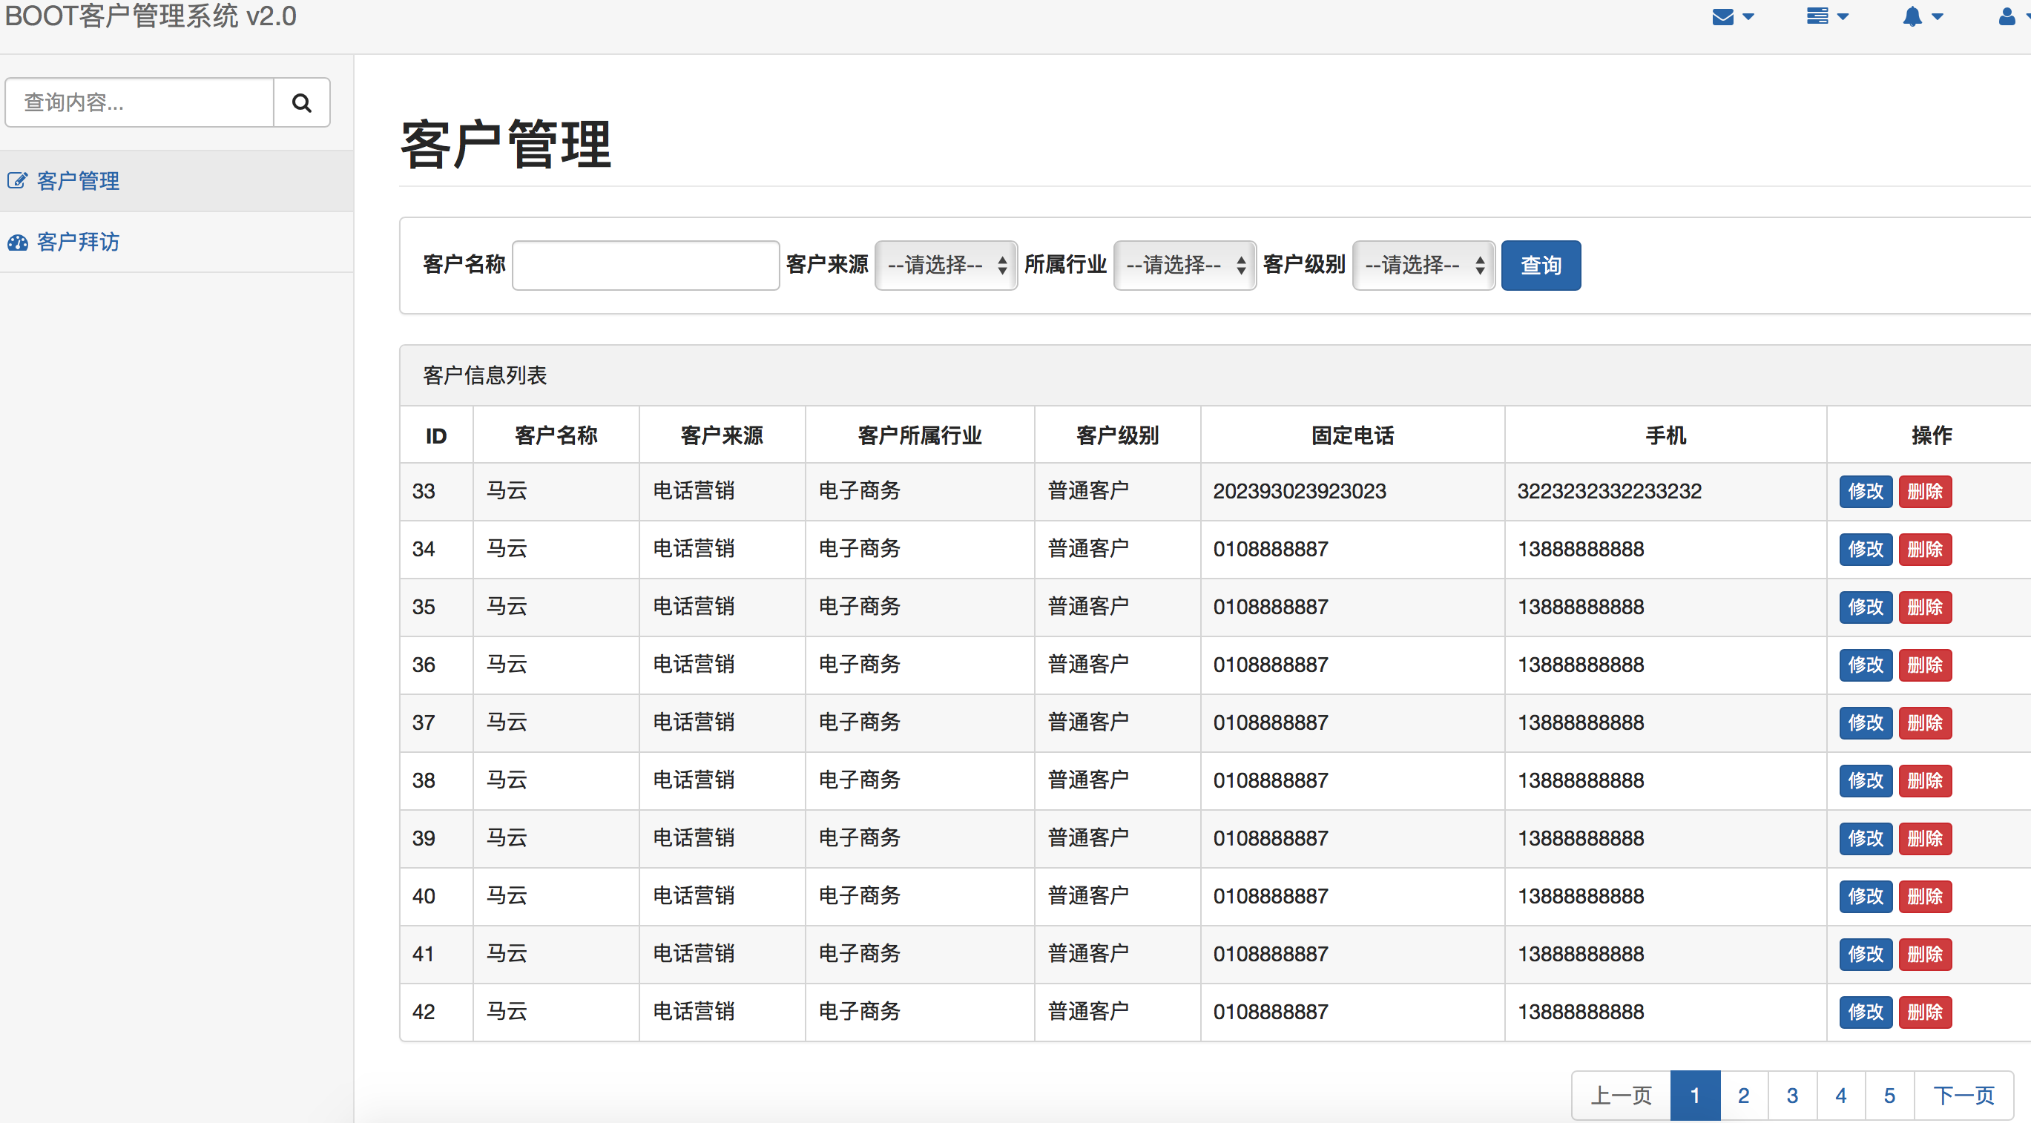The width and height of the screenshot is (2031, 1123).
Task: Click 删除 for customer ID 33
Action: coord(1925,491)
